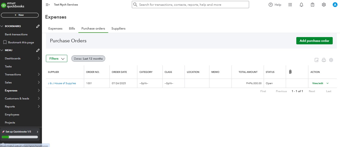Expand Sales submenu arrow
The width and height of the screenshot is (340, 147).
pyautogui.click(x=39, y=82)
